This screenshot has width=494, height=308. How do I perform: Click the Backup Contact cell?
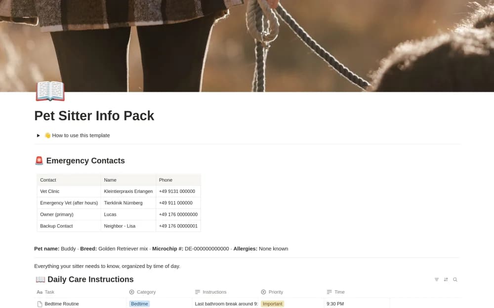[69, 226]
